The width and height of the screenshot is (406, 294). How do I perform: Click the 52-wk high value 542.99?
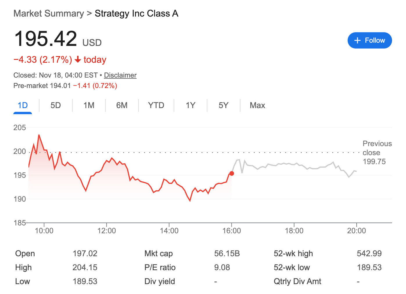pos(369,253)
